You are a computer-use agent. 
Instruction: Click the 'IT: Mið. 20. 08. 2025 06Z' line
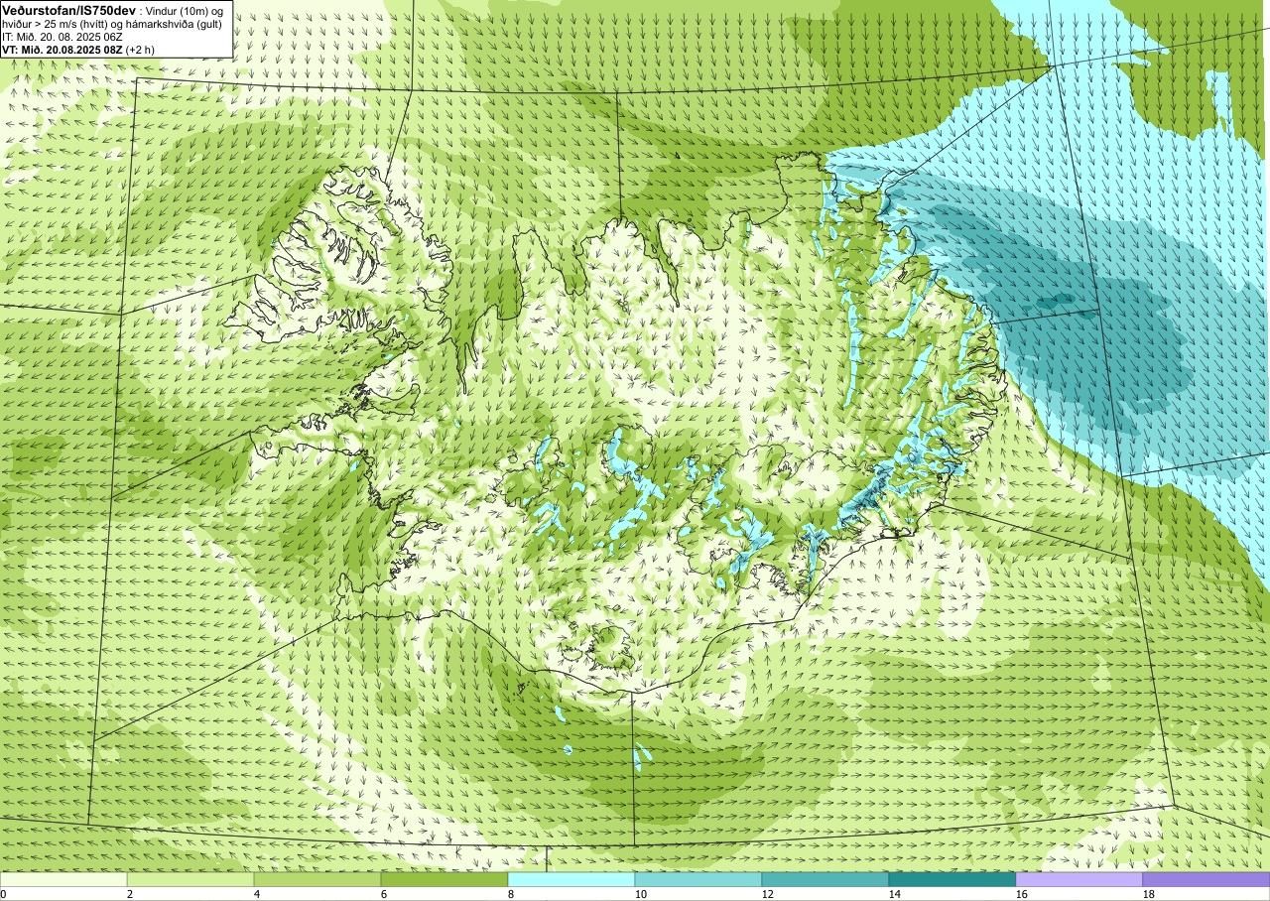click(63, 36)
